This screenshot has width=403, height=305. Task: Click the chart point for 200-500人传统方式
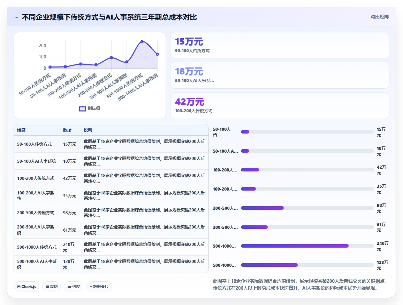(111, 58)
